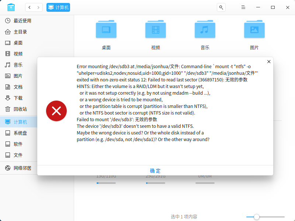295x221 pixels.
Task: Go back with the left arrow button
Action: [29, 7]
